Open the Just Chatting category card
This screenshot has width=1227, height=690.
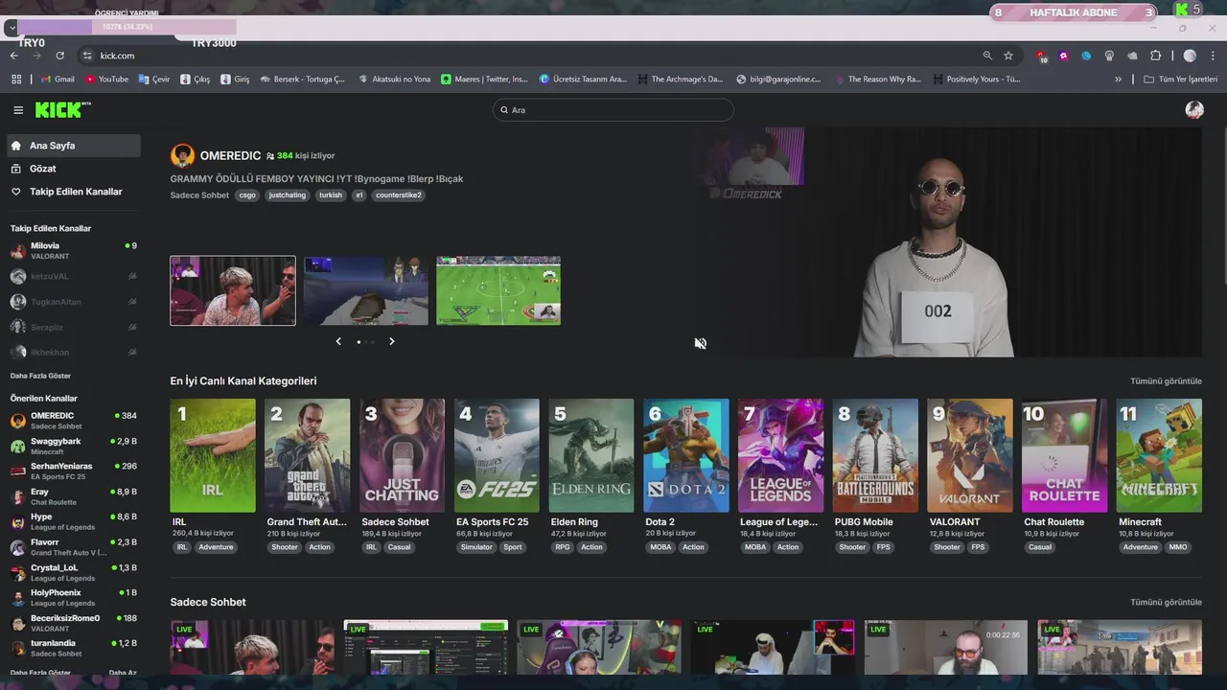[403, 455]
